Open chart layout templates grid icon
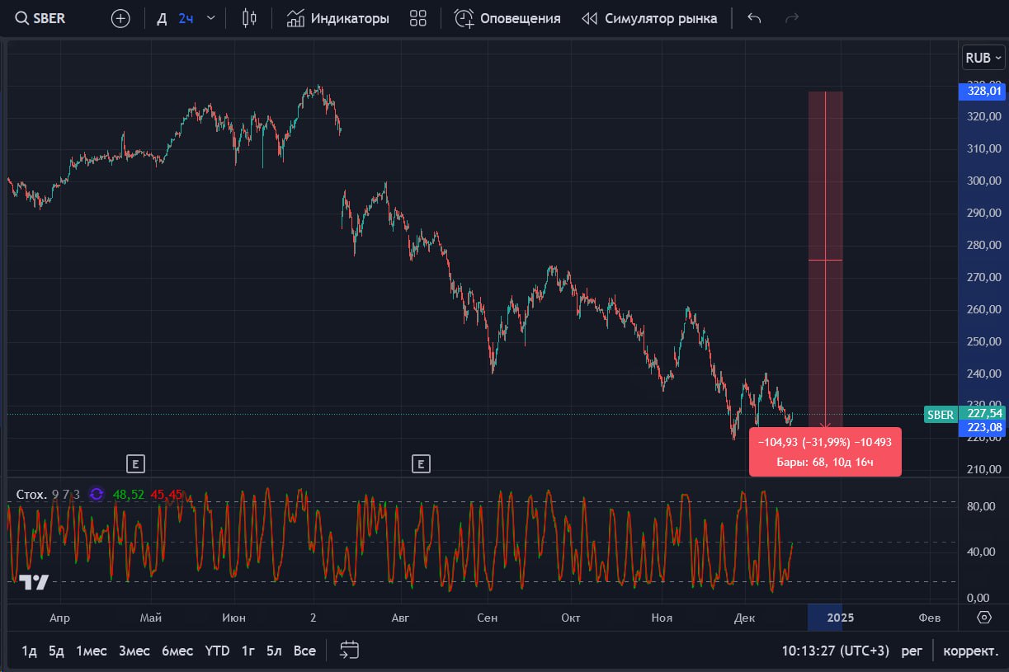 (x=417, y=18)
